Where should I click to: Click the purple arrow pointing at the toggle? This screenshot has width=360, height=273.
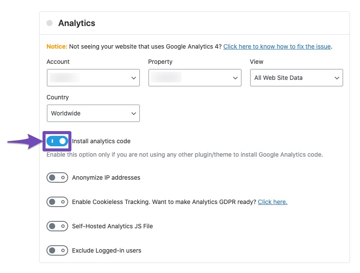[24, 141]
